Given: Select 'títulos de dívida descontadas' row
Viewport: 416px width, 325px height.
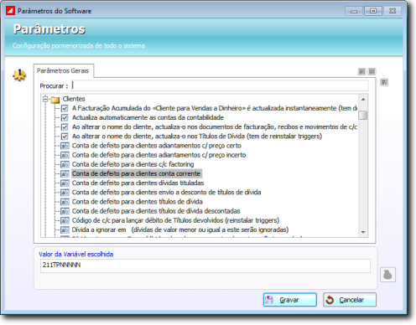Looking at the screenshot, I should click(x=156, y=211).
